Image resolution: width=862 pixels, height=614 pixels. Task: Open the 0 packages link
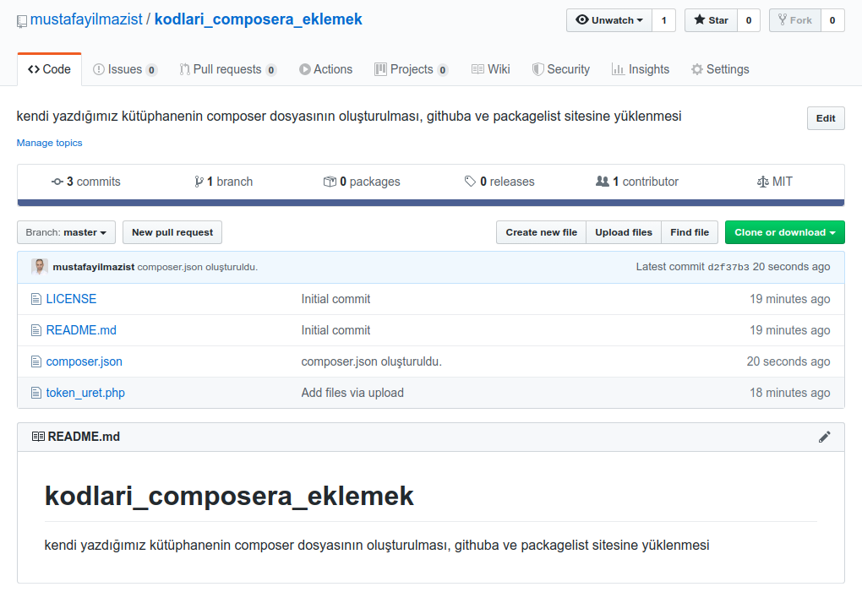tap(362, 182)
